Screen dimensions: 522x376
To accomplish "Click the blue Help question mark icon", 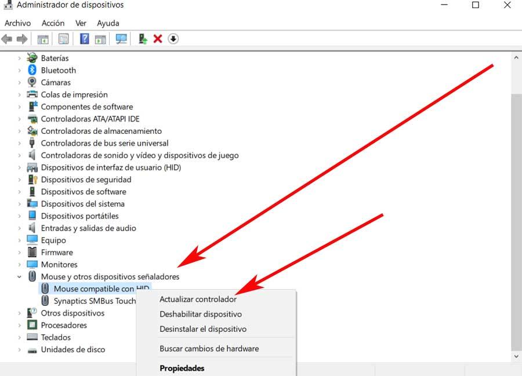I will [x=85, y=39].
